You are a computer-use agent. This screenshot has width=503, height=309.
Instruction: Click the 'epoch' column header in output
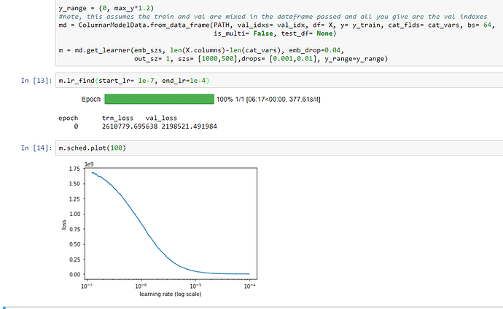pyautogui.click(x=68, y=118)
